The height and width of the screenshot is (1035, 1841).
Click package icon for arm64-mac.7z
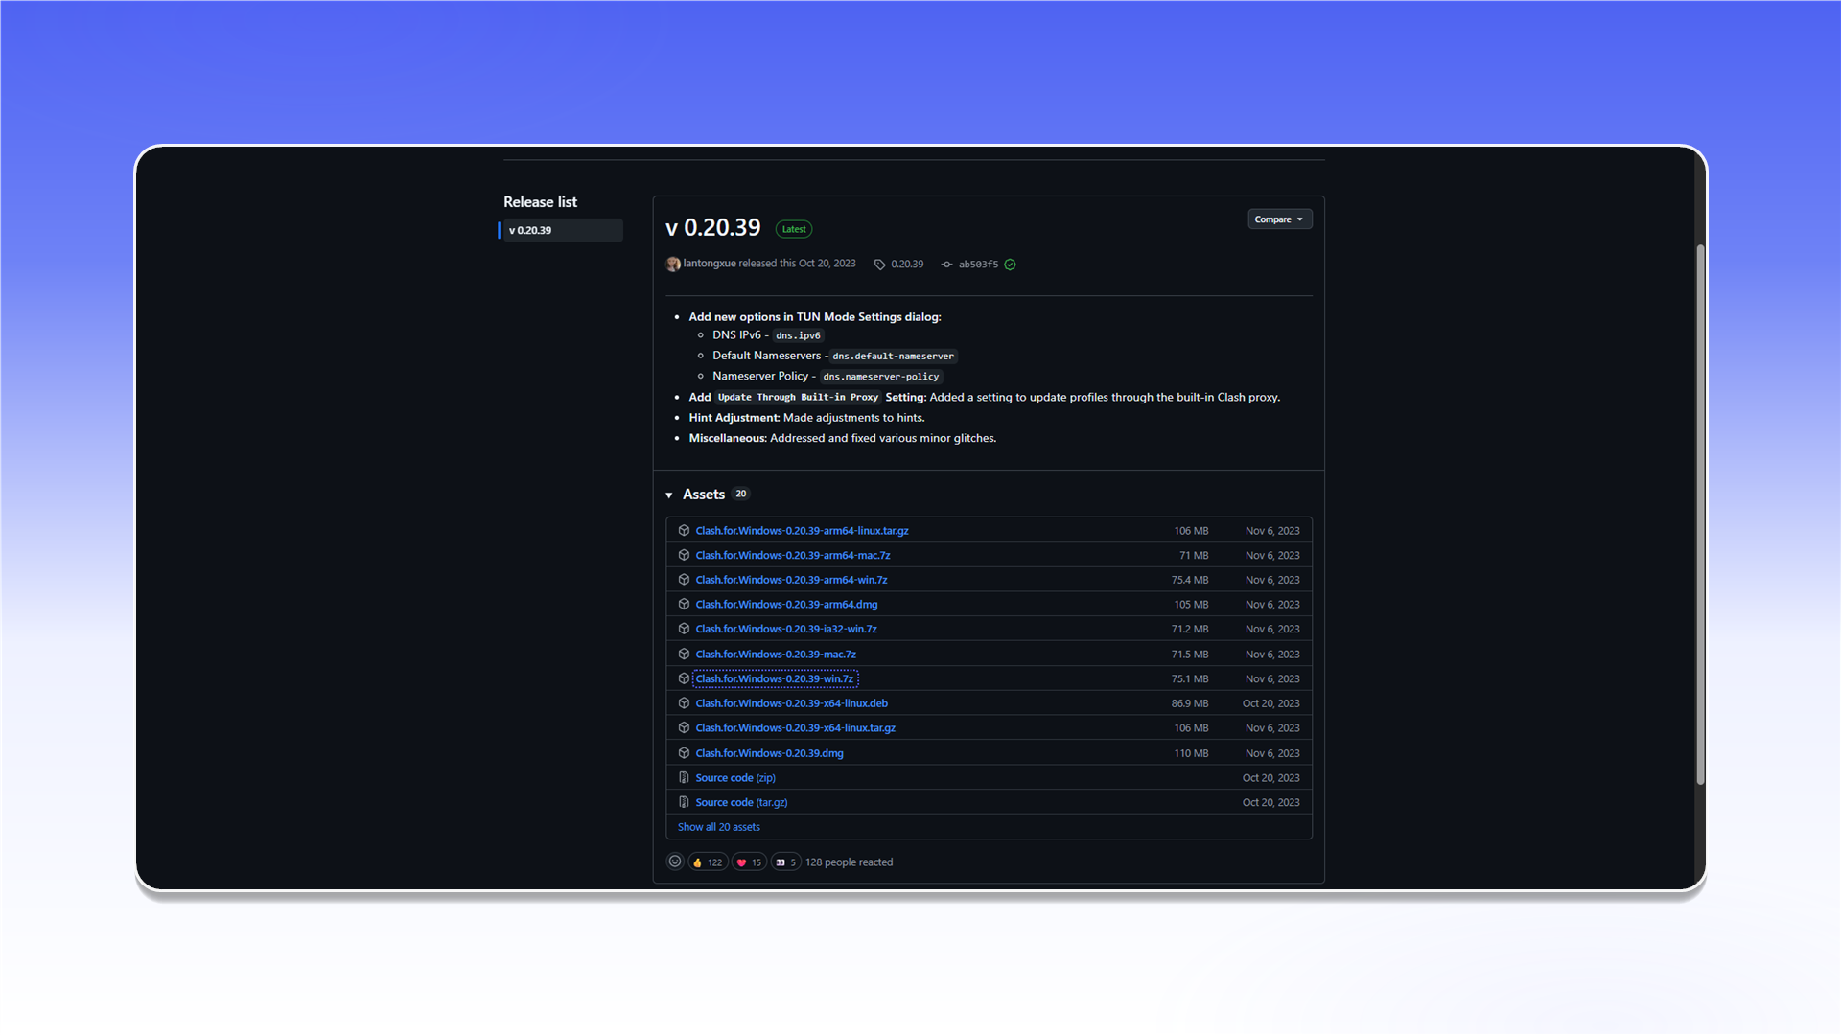684,556
